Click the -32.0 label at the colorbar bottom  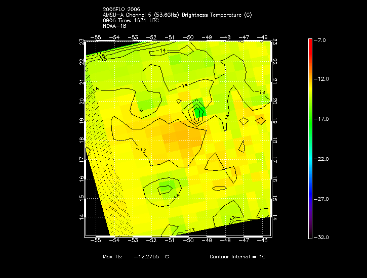pos(322,237)
